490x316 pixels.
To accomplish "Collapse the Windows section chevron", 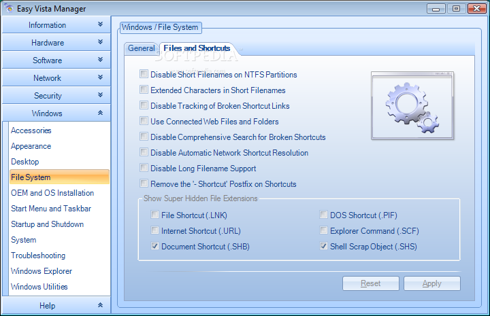I will (100, 113).
